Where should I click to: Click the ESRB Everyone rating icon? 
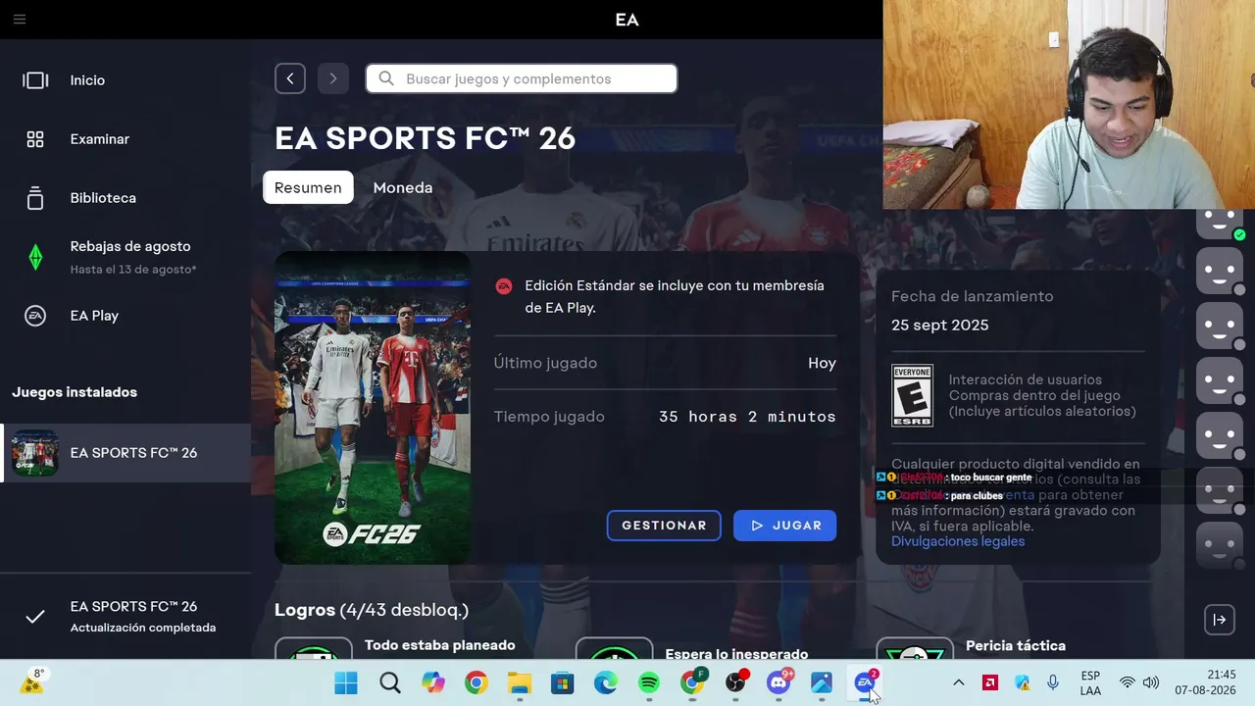(x=912, y=396)
